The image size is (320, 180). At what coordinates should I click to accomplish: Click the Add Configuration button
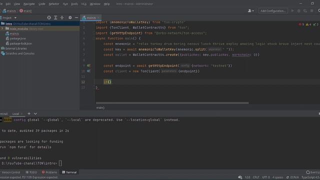[x=273, y=11]
